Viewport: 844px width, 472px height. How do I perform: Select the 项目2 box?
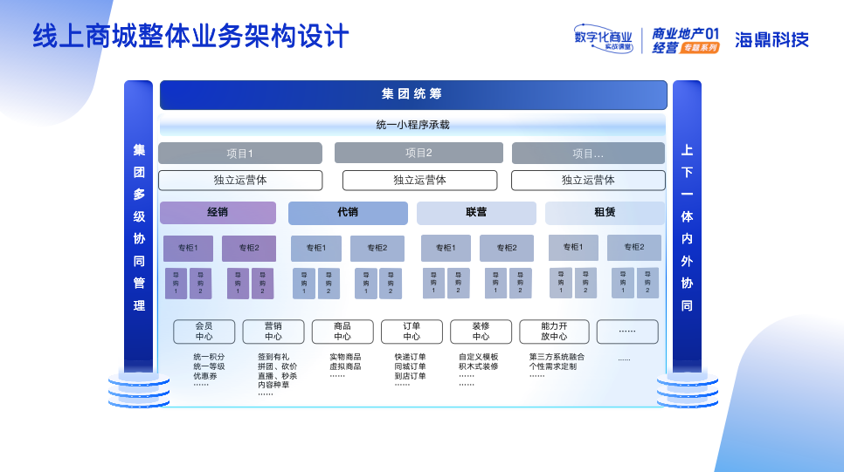(x=419, y=153)
